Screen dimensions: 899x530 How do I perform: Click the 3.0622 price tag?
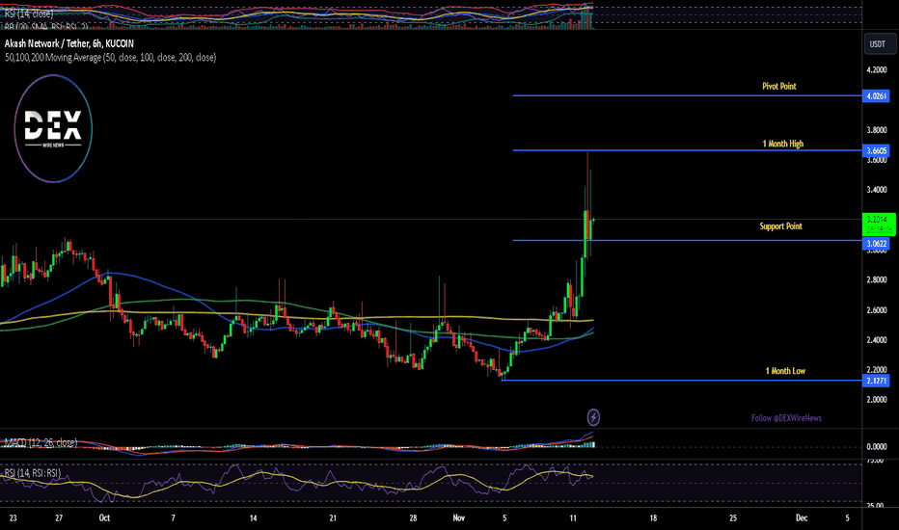coord(877,244)
